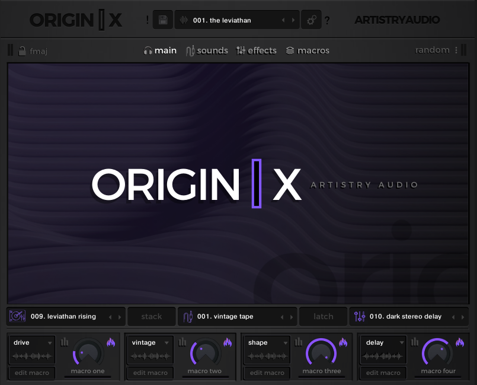
Task: Click edit macro under macro three
Action: [266, 373]
